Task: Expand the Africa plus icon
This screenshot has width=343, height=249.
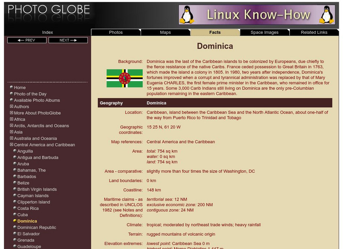Action: pyautogui.click(x=12, y=120)
